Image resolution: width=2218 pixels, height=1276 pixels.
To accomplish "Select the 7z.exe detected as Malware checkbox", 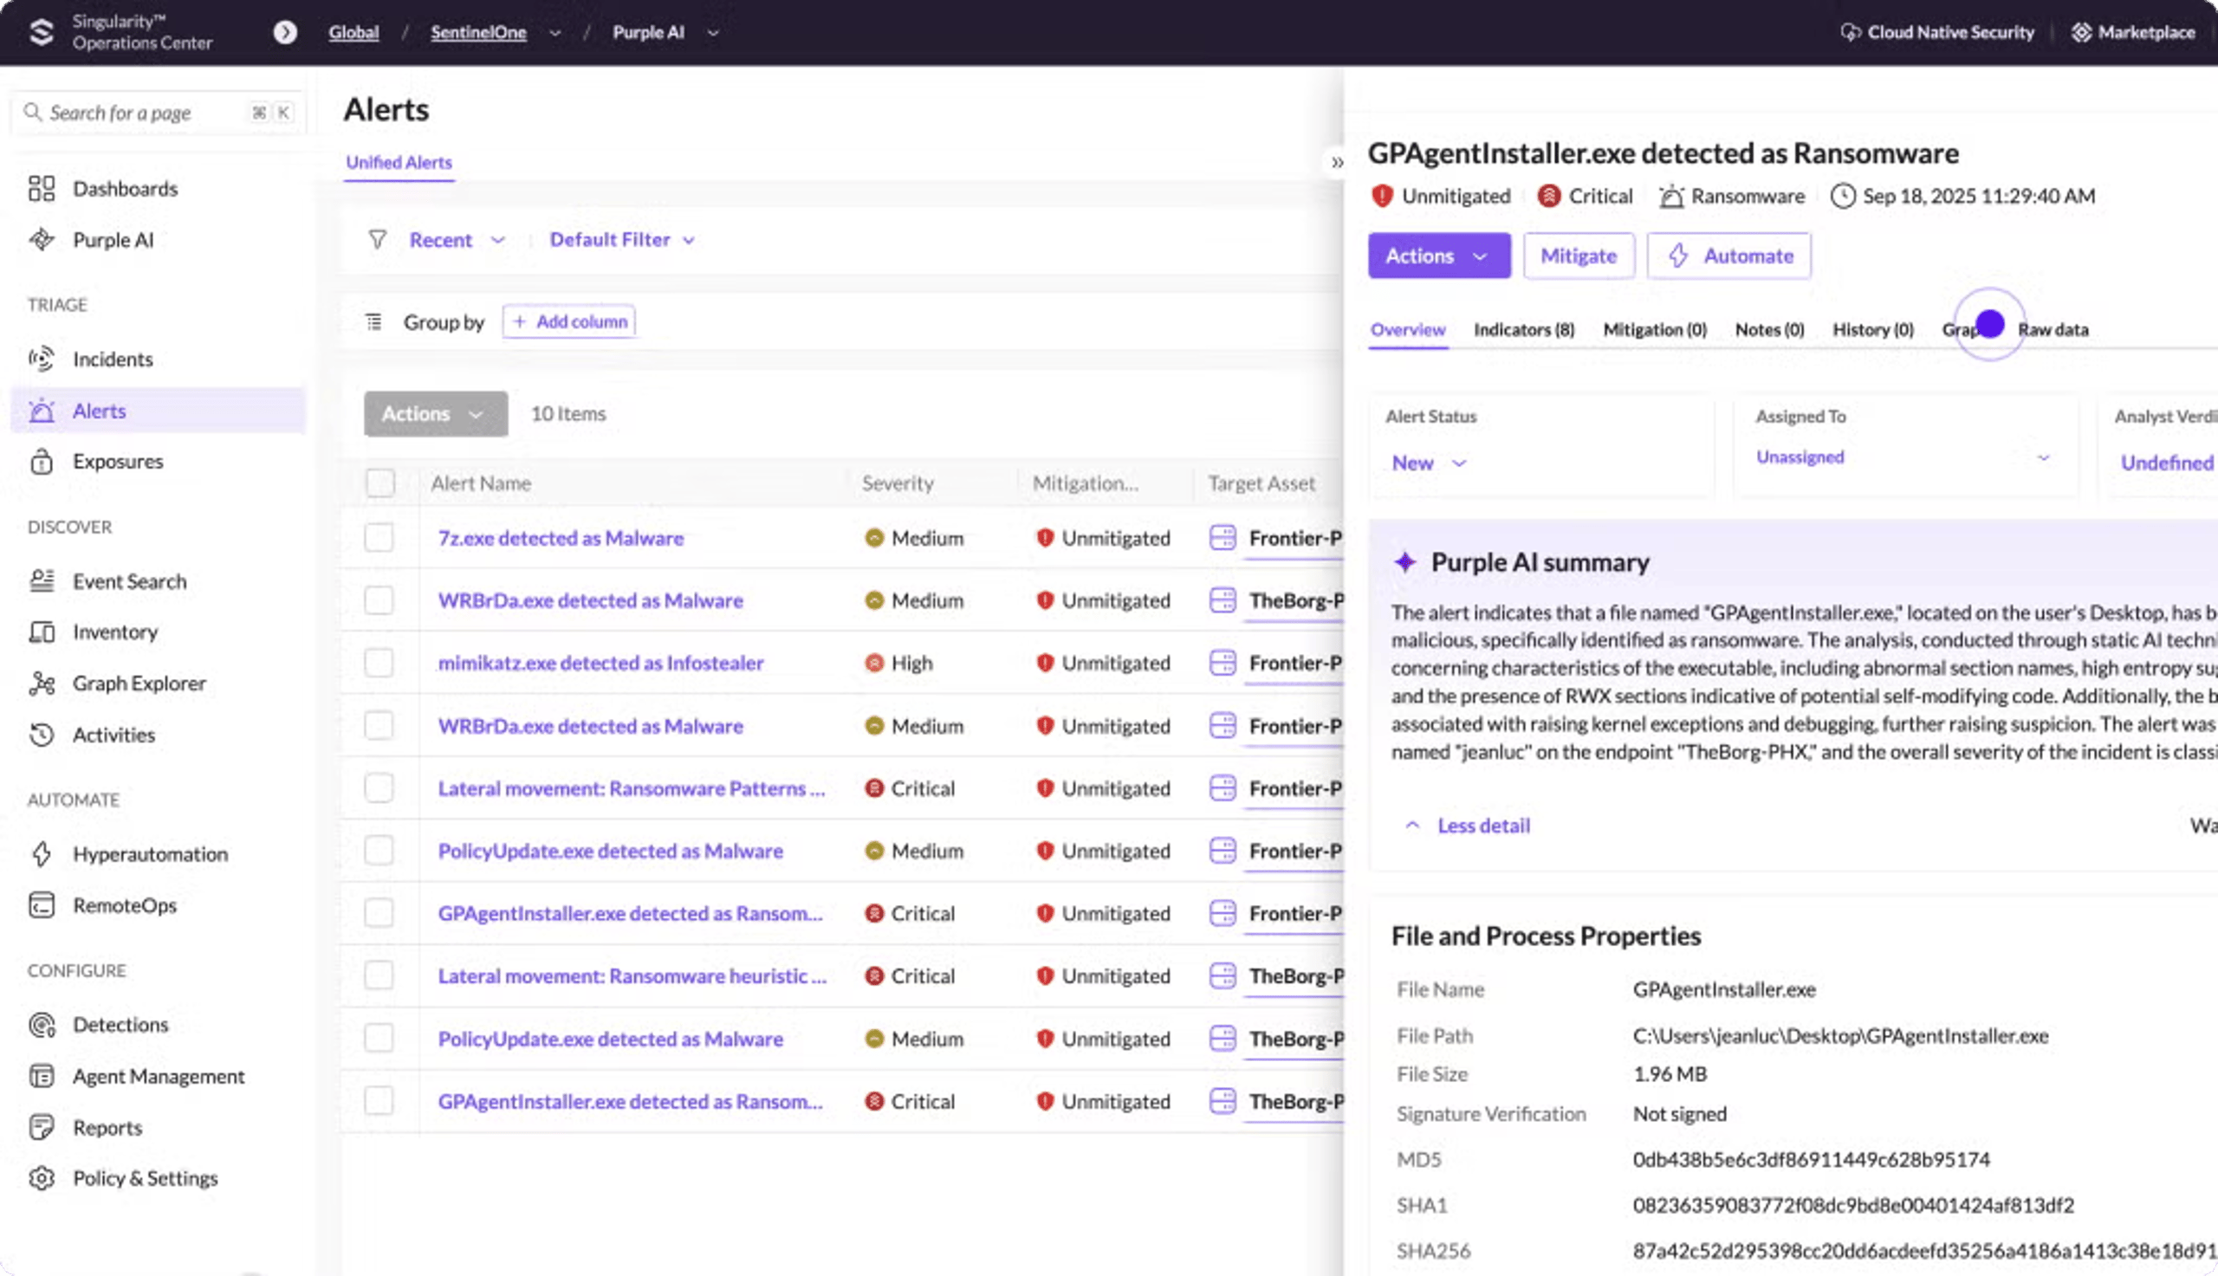I will coord(379,538).
